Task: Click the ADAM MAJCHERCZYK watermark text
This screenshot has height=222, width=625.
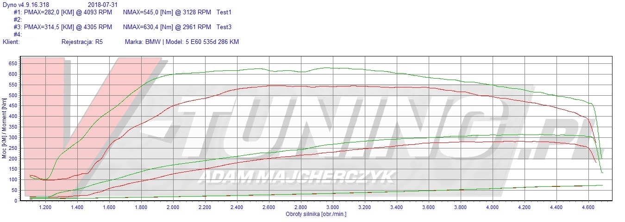Action: 296,176
